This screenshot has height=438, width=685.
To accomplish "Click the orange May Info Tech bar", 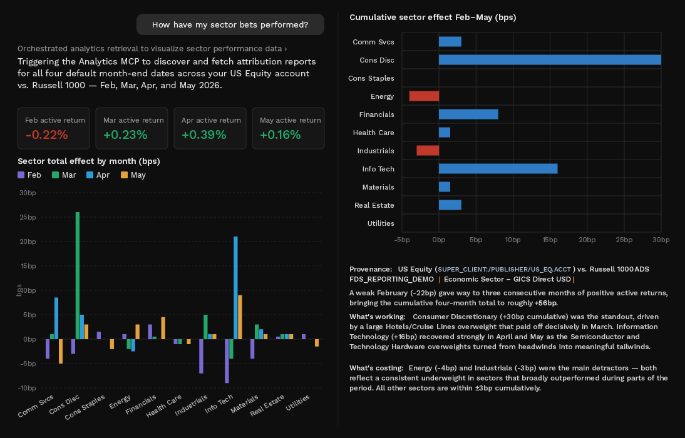I will pyautogui.click(x=240, y=317).
